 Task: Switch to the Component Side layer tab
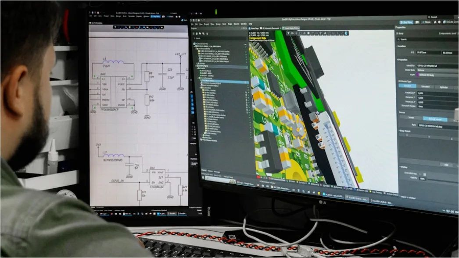point(278,179)
